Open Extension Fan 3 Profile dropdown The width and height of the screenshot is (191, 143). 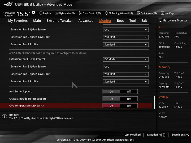(126, 82)
